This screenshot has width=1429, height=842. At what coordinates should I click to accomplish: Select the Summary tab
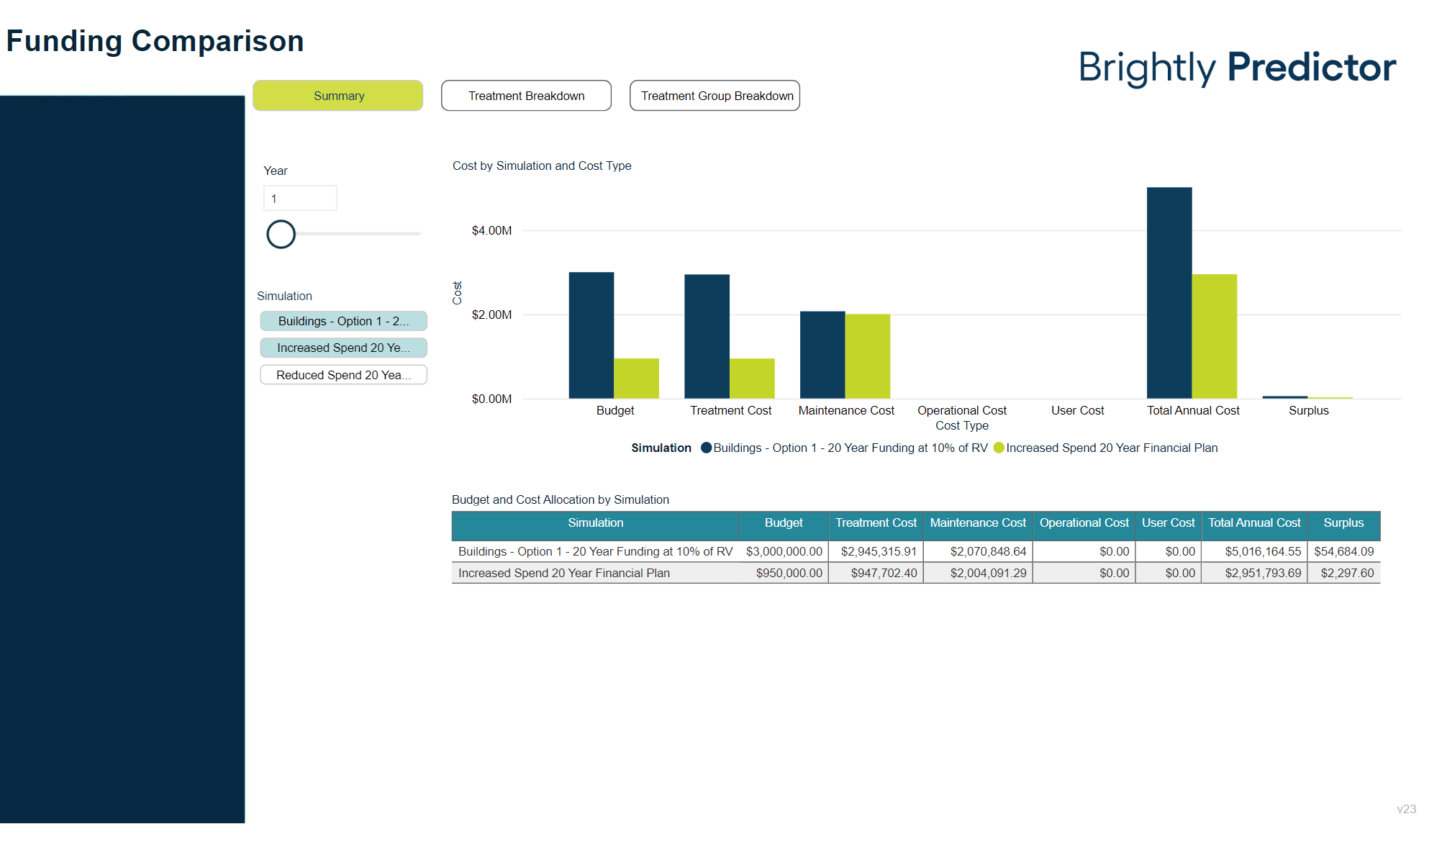pos(337,95)
